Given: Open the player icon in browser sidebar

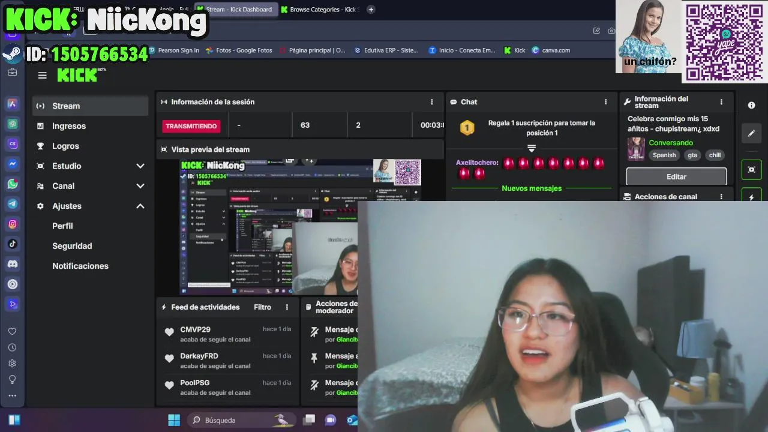Looking at the screenshot, I should point(13,284).
